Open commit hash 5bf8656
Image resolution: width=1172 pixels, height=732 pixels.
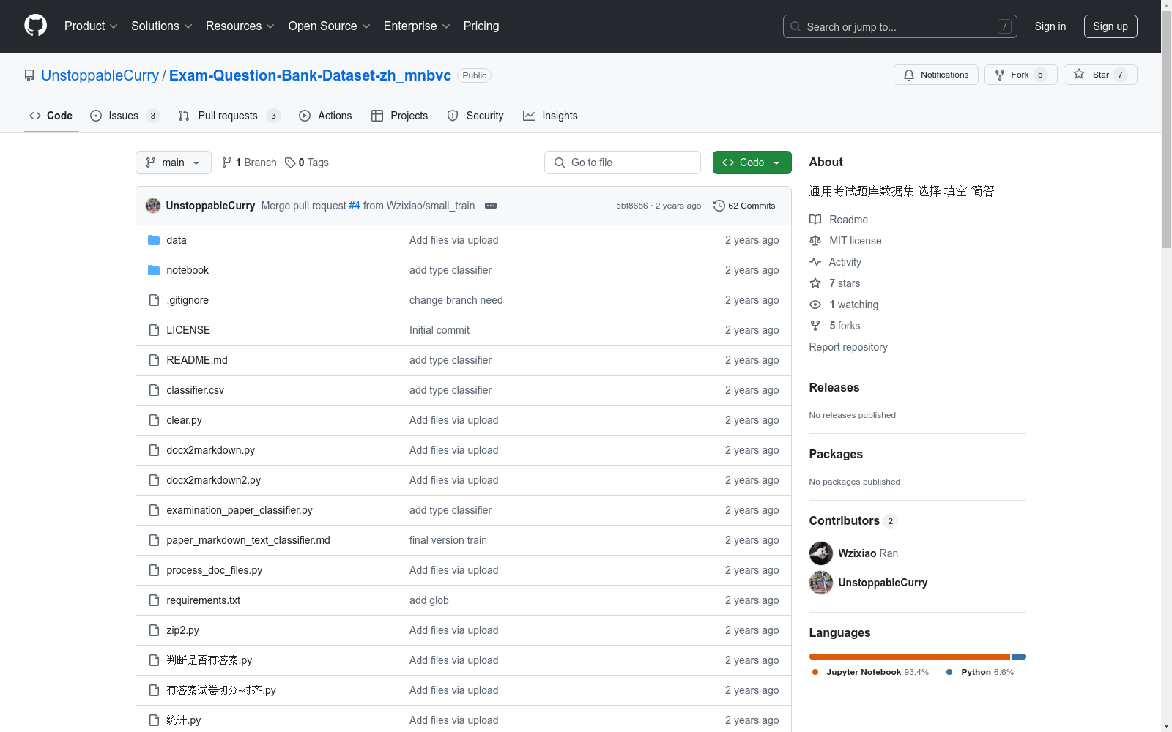click(x=632, y=206)
